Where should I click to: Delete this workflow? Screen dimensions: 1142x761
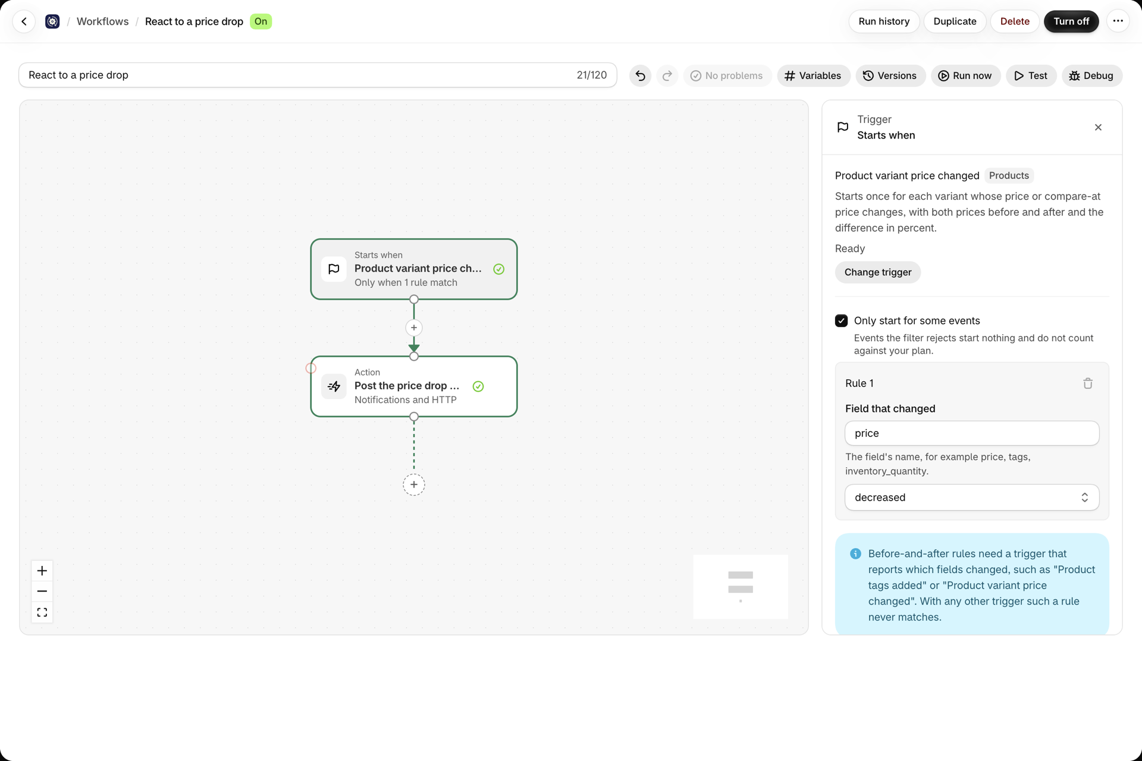coord(1015,21)
